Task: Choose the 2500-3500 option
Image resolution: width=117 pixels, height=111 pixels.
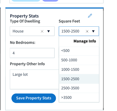Action: click(x=79, y=88)
